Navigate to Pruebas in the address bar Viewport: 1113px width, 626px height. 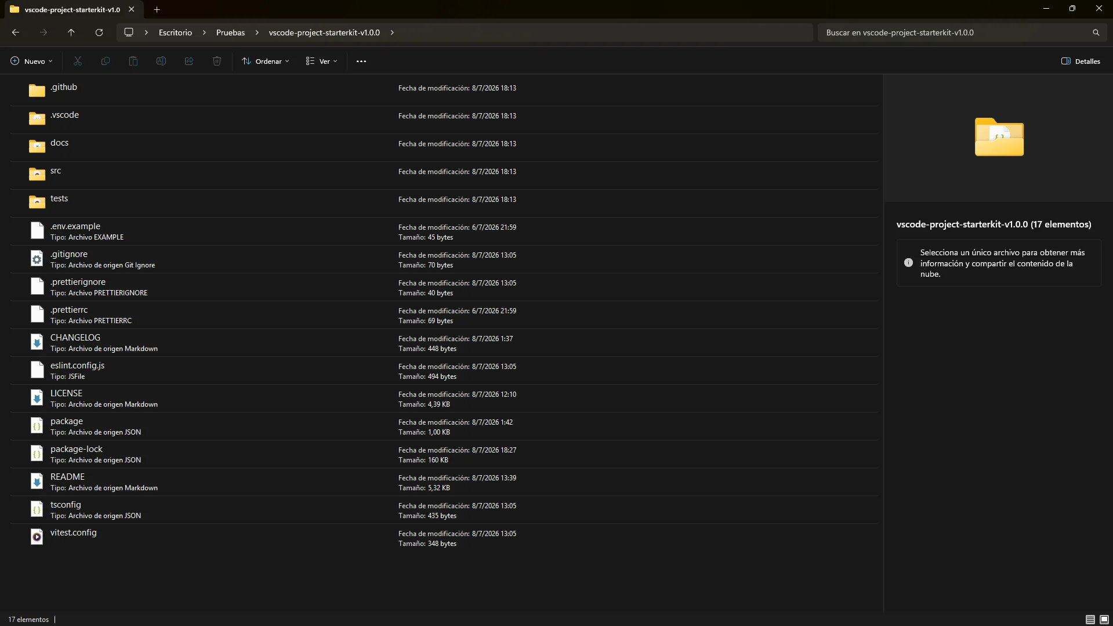[x=230, y=32]
